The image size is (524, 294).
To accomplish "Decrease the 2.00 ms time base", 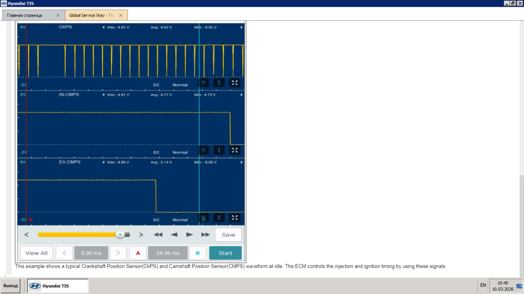I will pyautogui.click(x=64, y=253).
